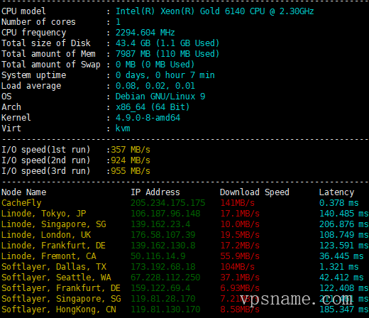Click the IP Address column header
The width and height of the screenshot is (369, 318).
pos(155,192)
